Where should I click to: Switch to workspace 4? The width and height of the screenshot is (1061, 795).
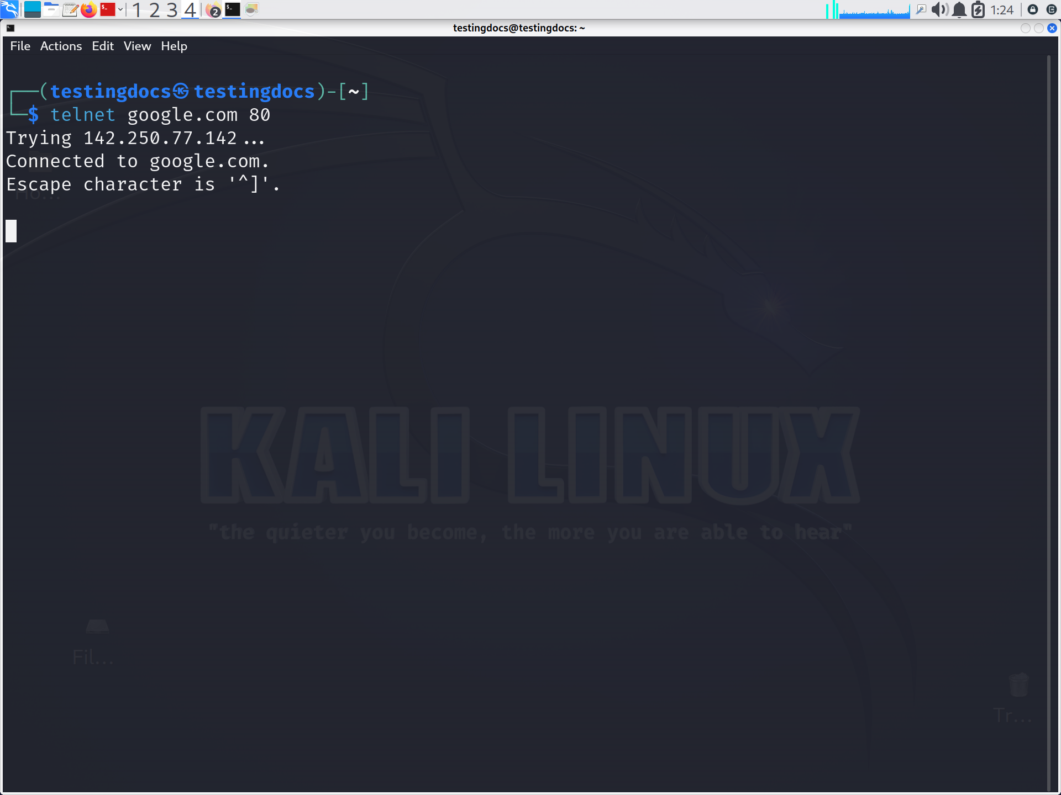190,9
